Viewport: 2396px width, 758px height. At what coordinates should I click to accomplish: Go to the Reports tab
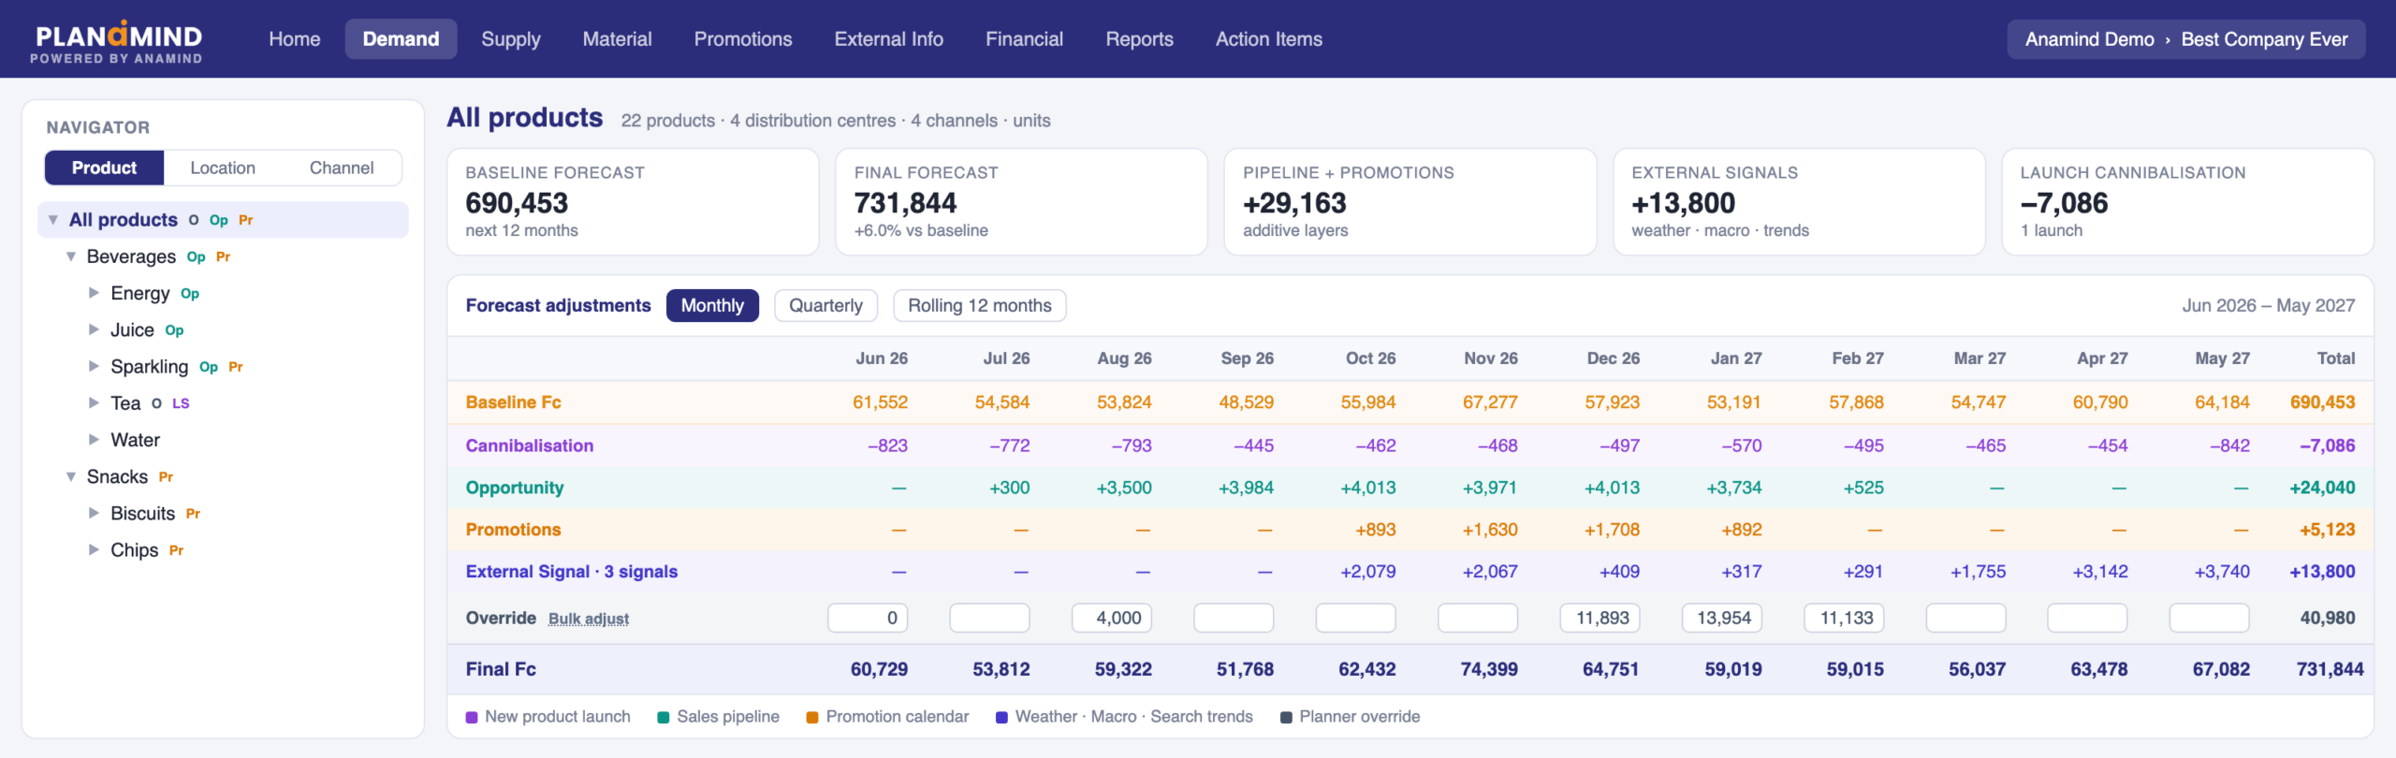[x=1139, y=39]
